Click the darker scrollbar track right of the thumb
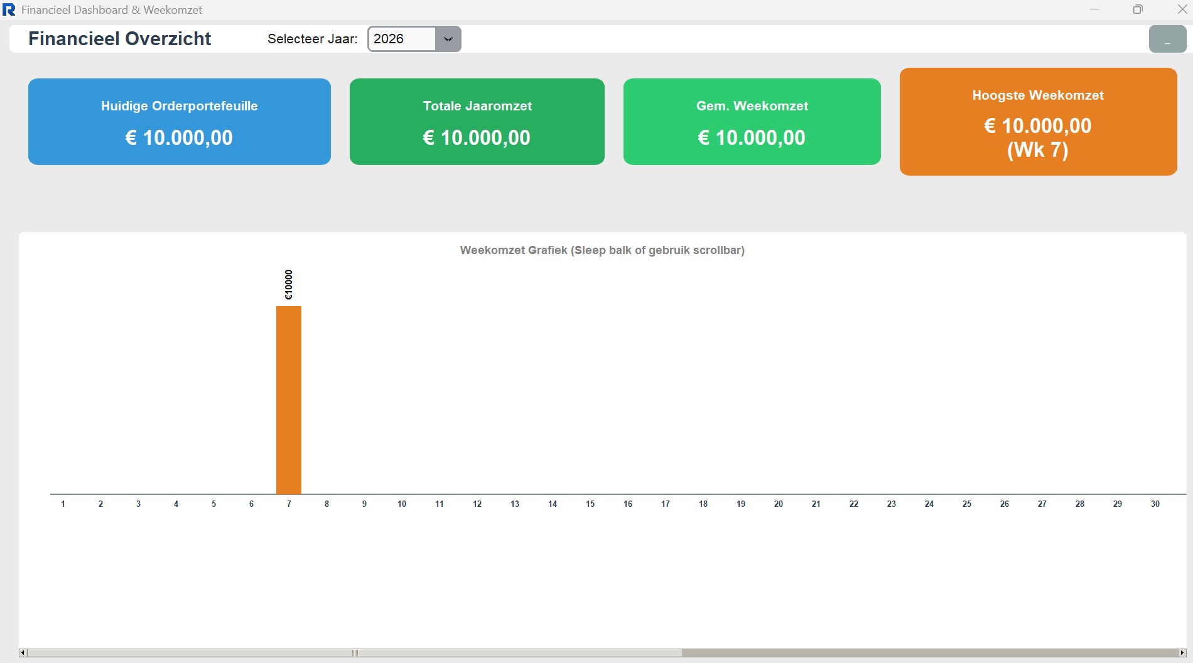This screenshot has width=1193, height=663. pyautogui.click(x=929, y=653)
